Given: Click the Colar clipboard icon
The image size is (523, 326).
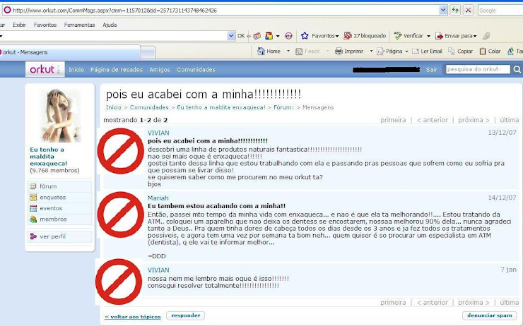Looking at the screenshot, I should 482,52.
